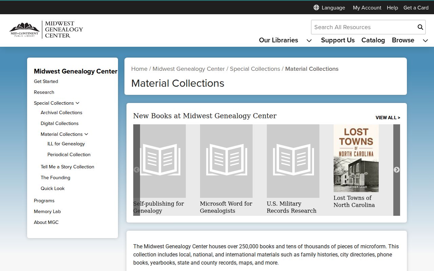This screenshot has height=271, width=434.
Task: Collapse the Special Collections sidebar chevron
Action: click(78, 103)
